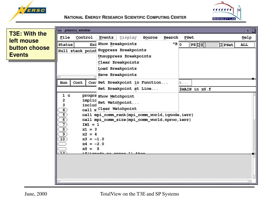Screen dimensions: 264x198
Task: Click the Cont button
Action: 78,83
